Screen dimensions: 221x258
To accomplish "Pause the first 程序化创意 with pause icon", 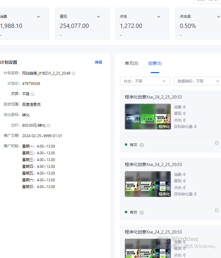I will (142, 145).
